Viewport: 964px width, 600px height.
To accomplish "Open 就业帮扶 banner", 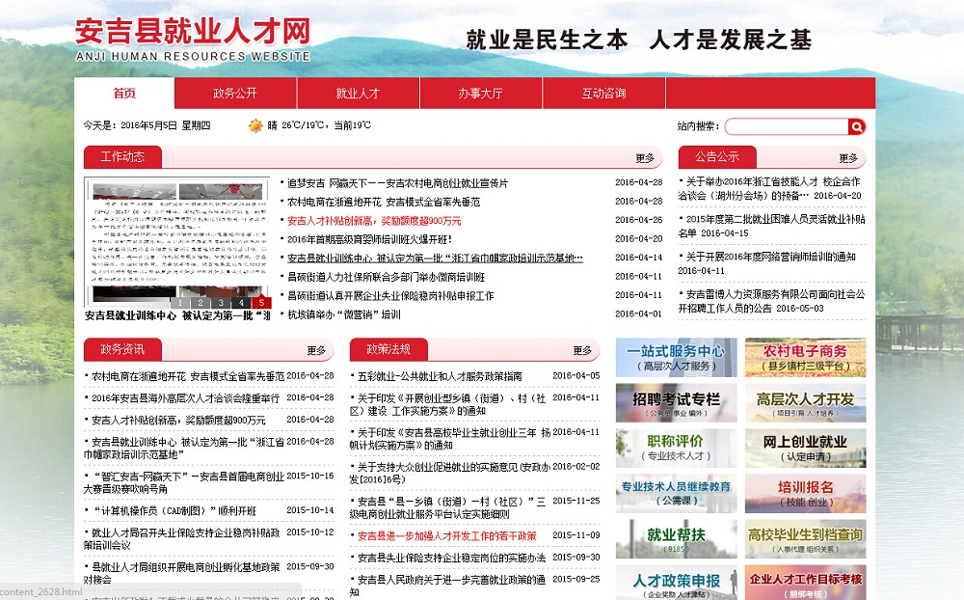I will point(677,538).
